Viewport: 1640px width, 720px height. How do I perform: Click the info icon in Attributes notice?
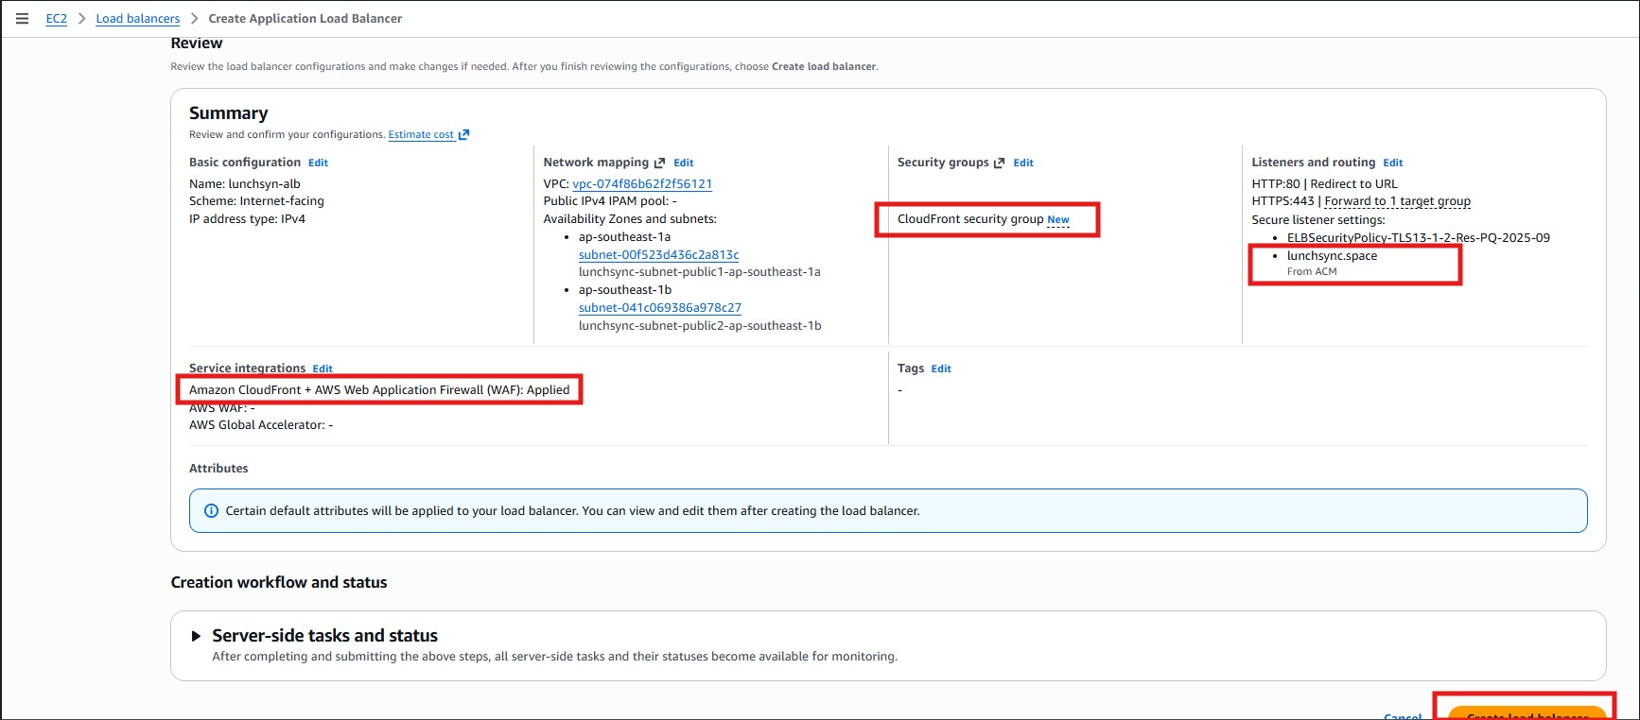(x=212, y=511)
